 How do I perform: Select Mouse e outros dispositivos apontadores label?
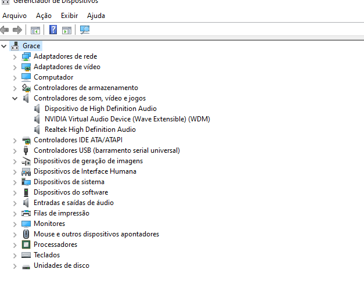coord(96,234)
